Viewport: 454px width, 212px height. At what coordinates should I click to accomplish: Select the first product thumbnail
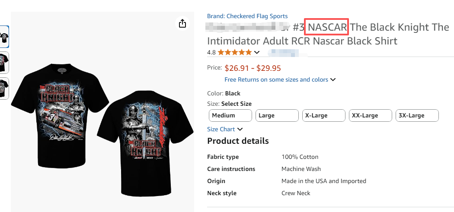[4, 37]
